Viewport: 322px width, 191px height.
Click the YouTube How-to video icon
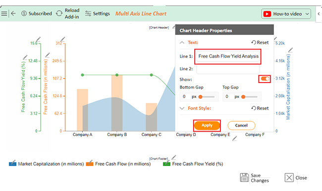click(267, 14)
